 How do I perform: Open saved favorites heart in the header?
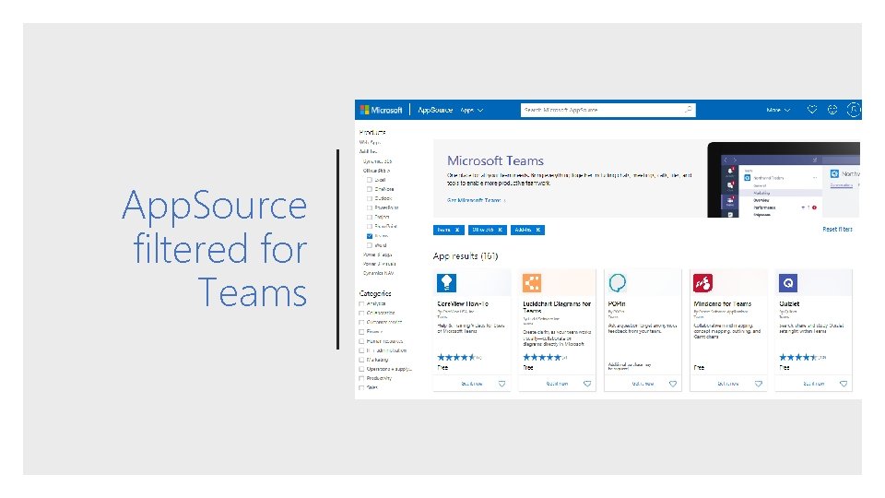[811, 110]
